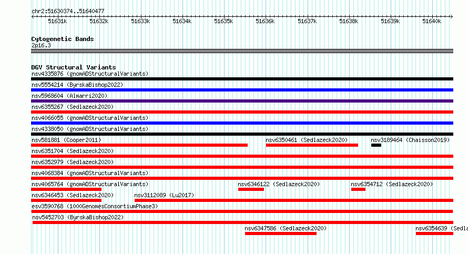Click the 51637k ruler tick label
Screen dimensions: 468x254
[x=307, y=21]
